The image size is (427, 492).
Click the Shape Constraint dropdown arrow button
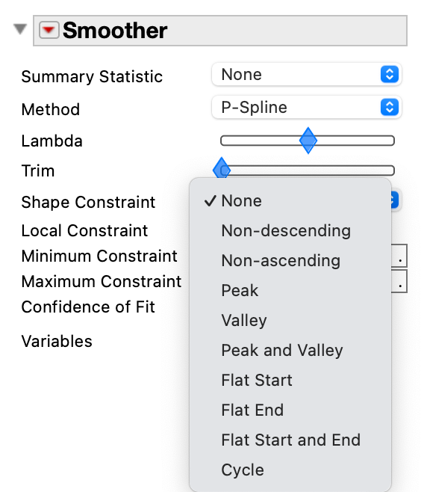click(x=395, y=200)
